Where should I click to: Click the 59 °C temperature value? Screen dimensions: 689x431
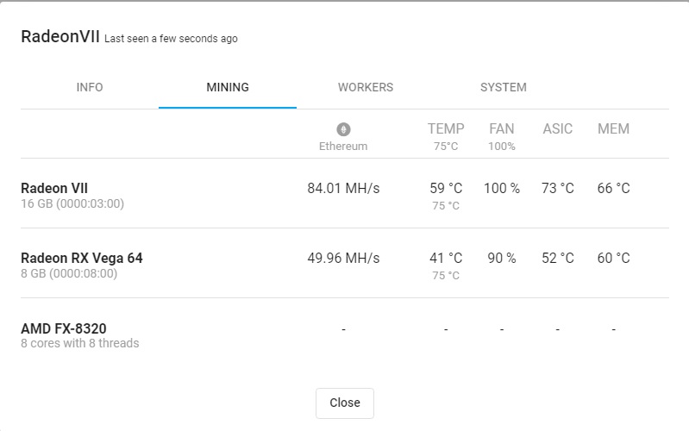[446, 189]
